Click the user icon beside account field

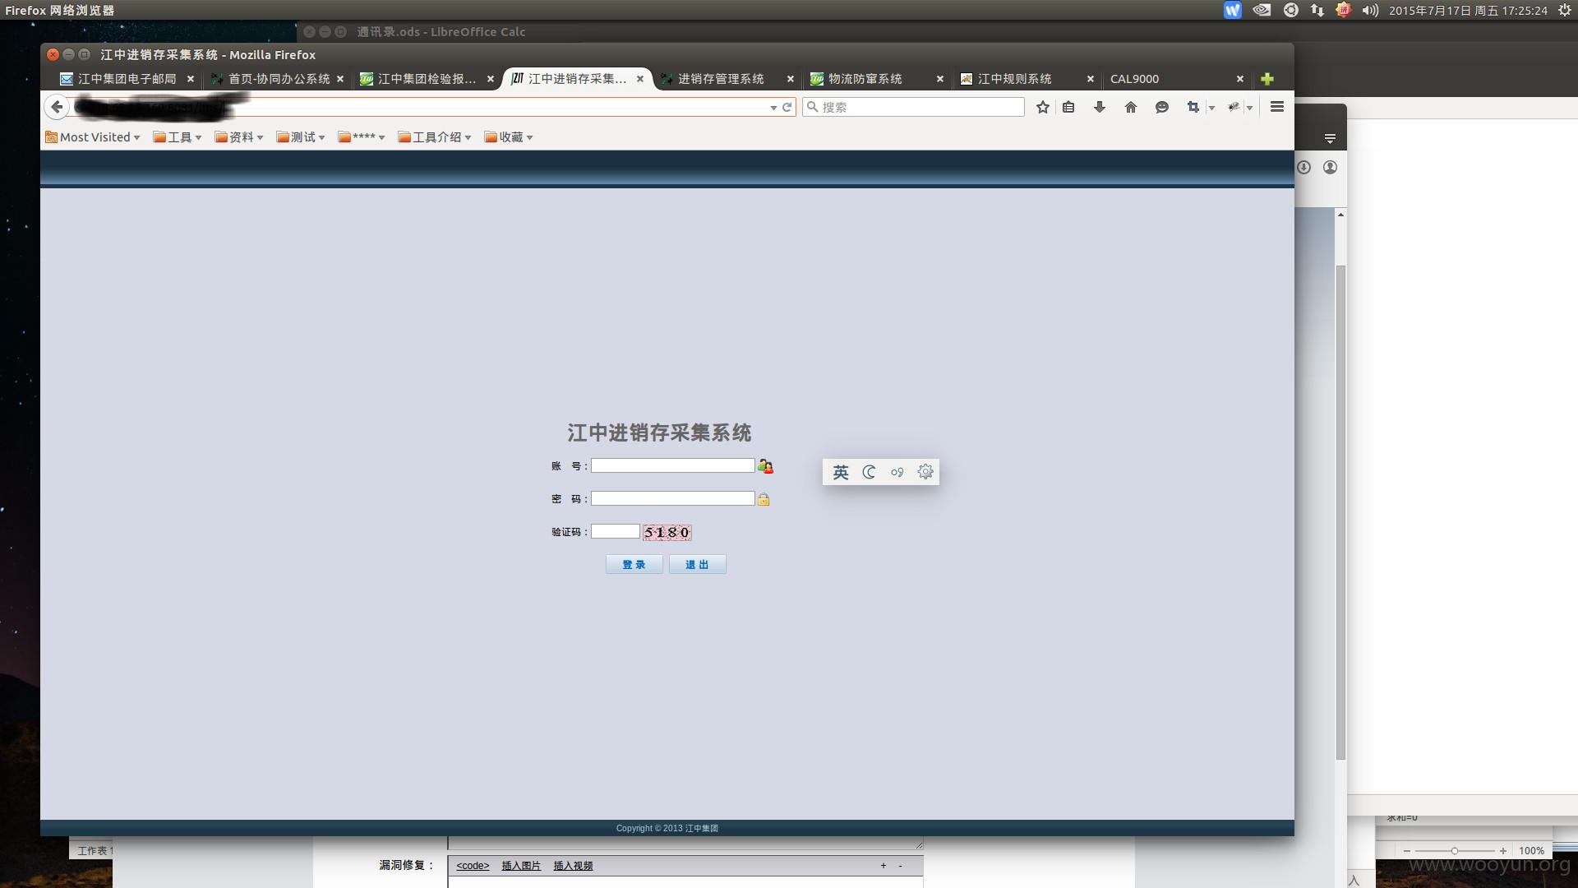pos(765,466)
